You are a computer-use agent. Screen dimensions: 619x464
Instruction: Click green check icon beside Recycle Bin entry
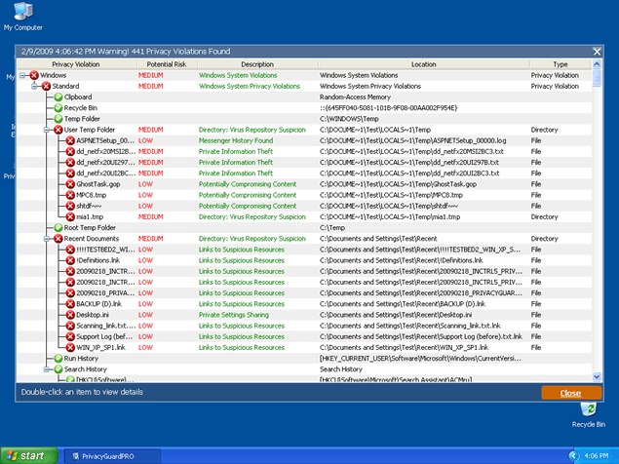(58, 108)
